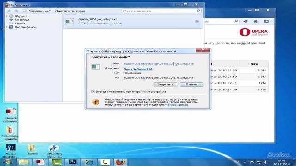The height and width of the screenshot is (166, 296).
Task: Open the 'Факторы риска' link
Action: click(x=177, y=105)
